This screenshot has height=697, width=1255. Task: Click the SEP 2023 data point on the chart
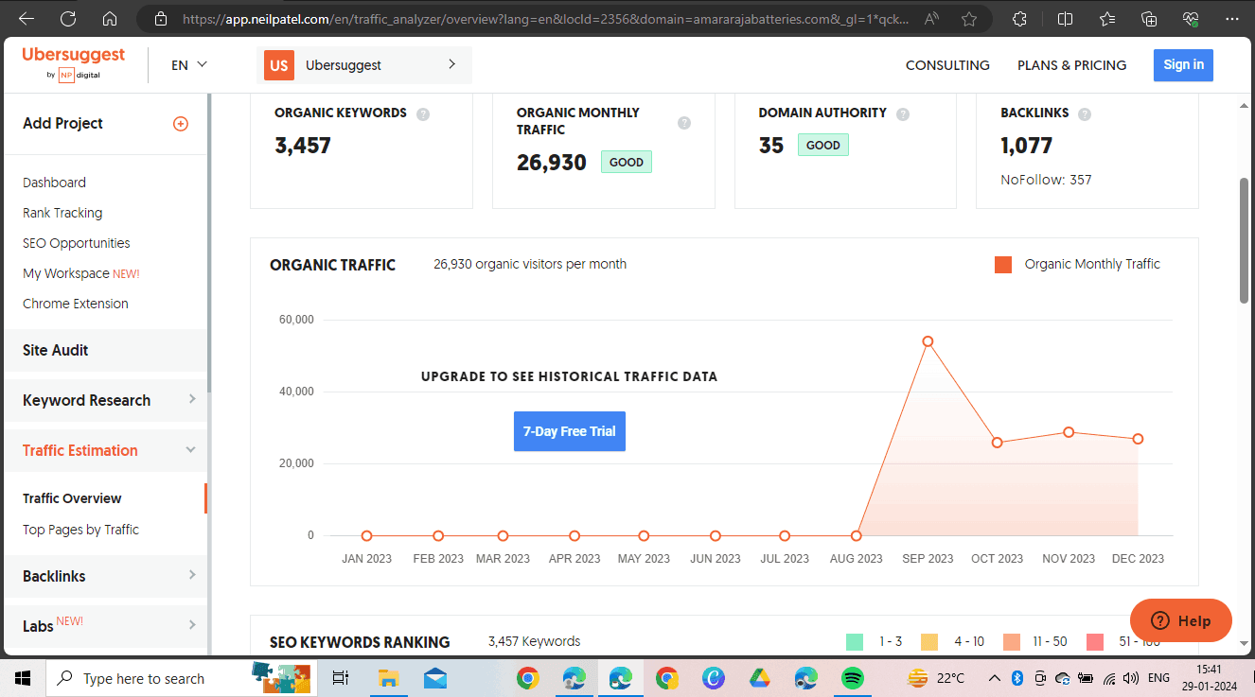(x=928, y=341)
